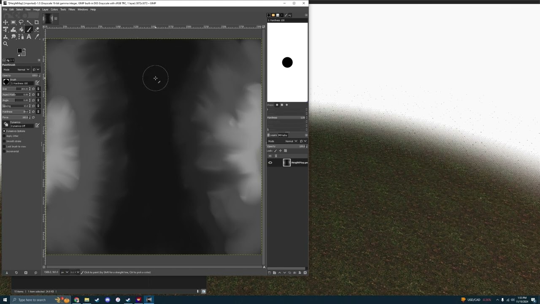The height and width of the screenshot is (304, 540).
Task: Lock alpha channel in Layers panel
Action: click(285, 151)
